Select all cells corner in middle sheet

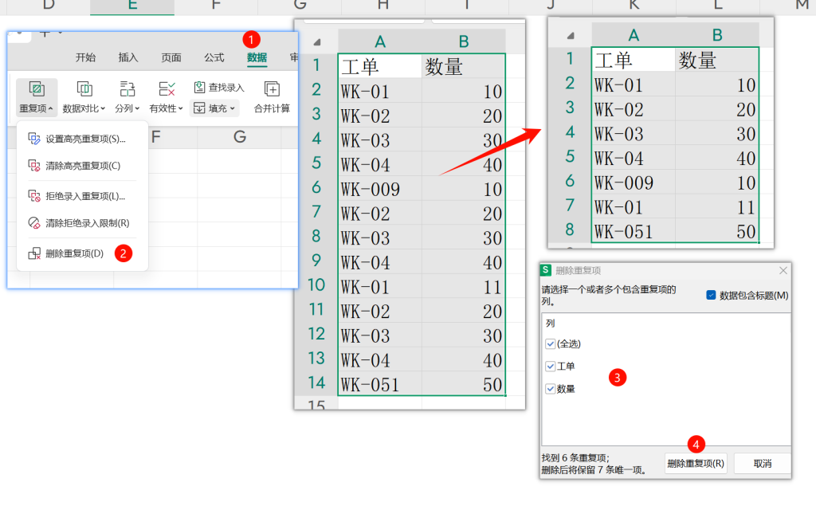[316, 41]
